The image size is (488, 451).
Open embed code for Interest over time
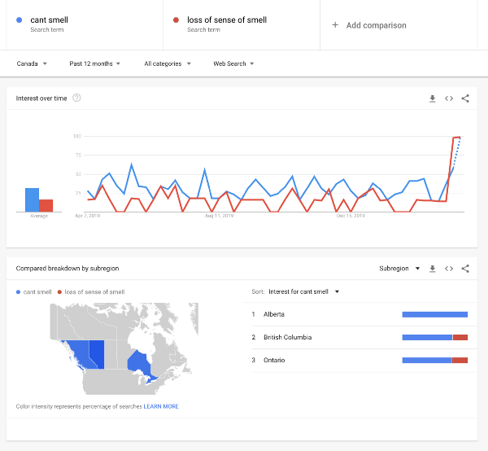pos(449,99)
